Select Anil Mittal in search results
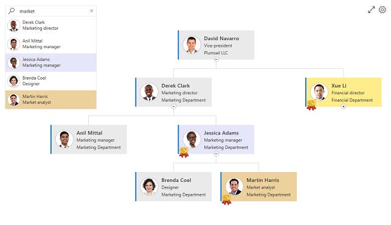391x225 pixels. click(x=51, y=44)
